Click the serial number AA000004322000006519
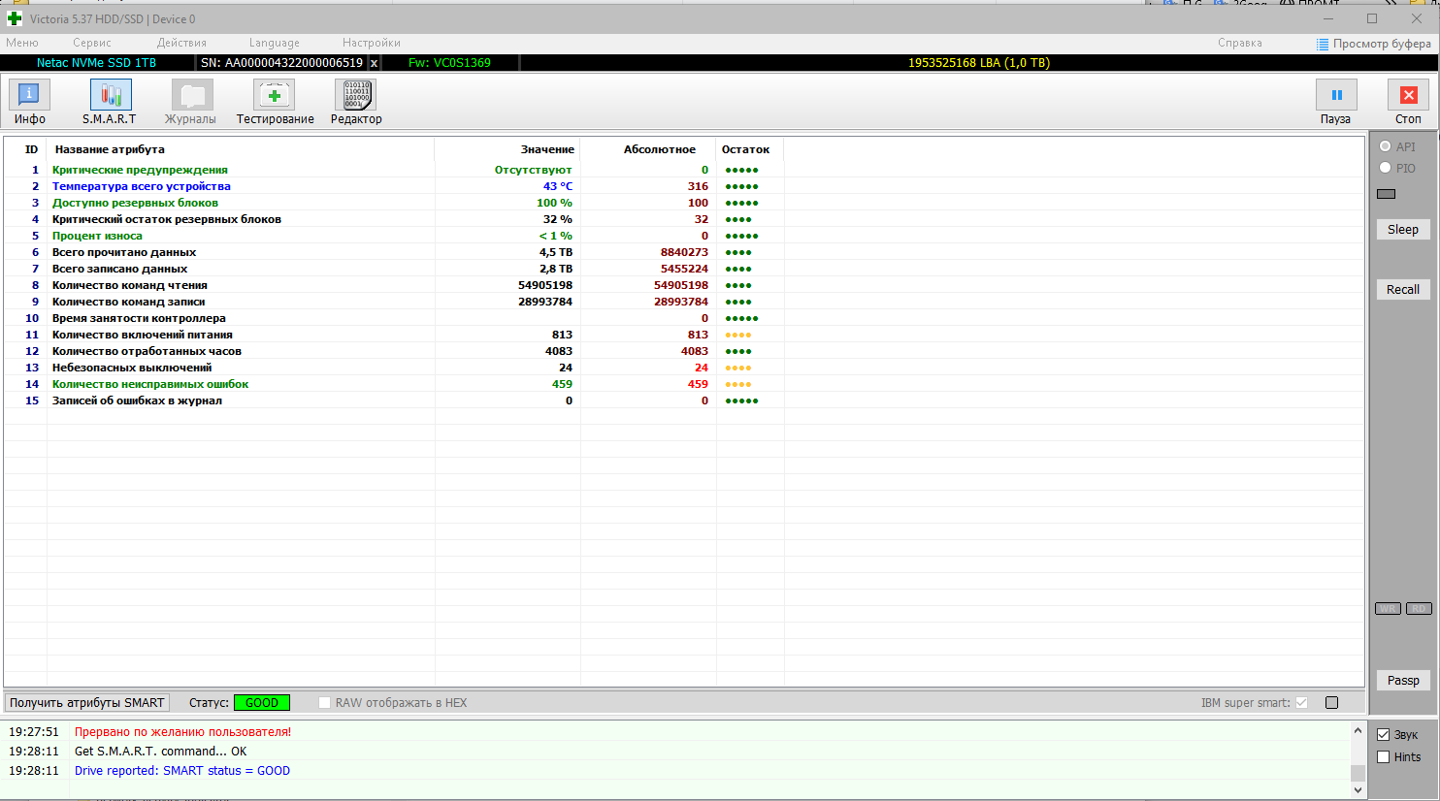 tap(294, 63)
